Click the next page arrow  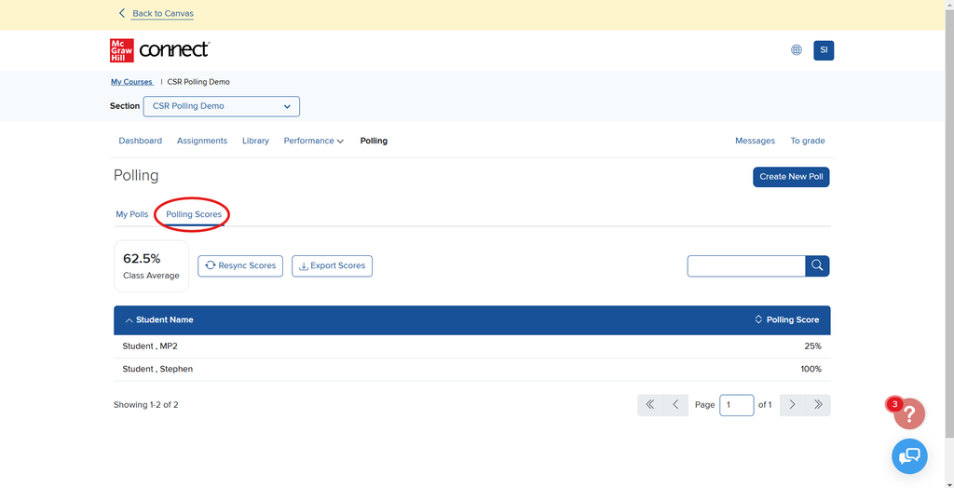[x=792, y=405]
